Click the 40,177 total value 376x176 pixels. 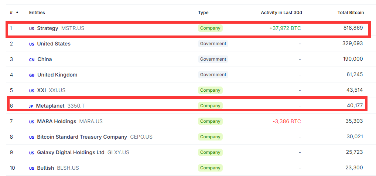tap(355, 105)
